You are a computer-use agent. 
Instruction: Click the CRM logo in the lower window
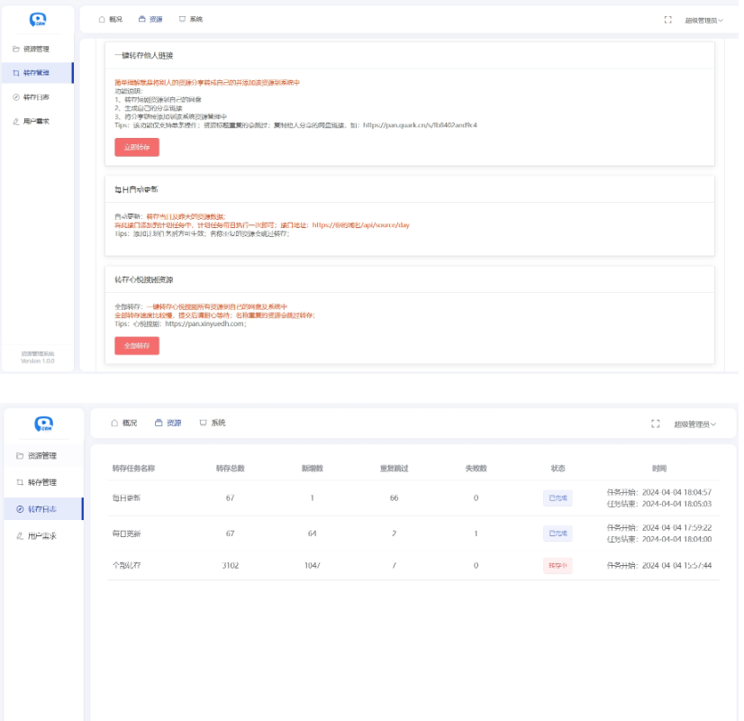click(x=42, y=424)
